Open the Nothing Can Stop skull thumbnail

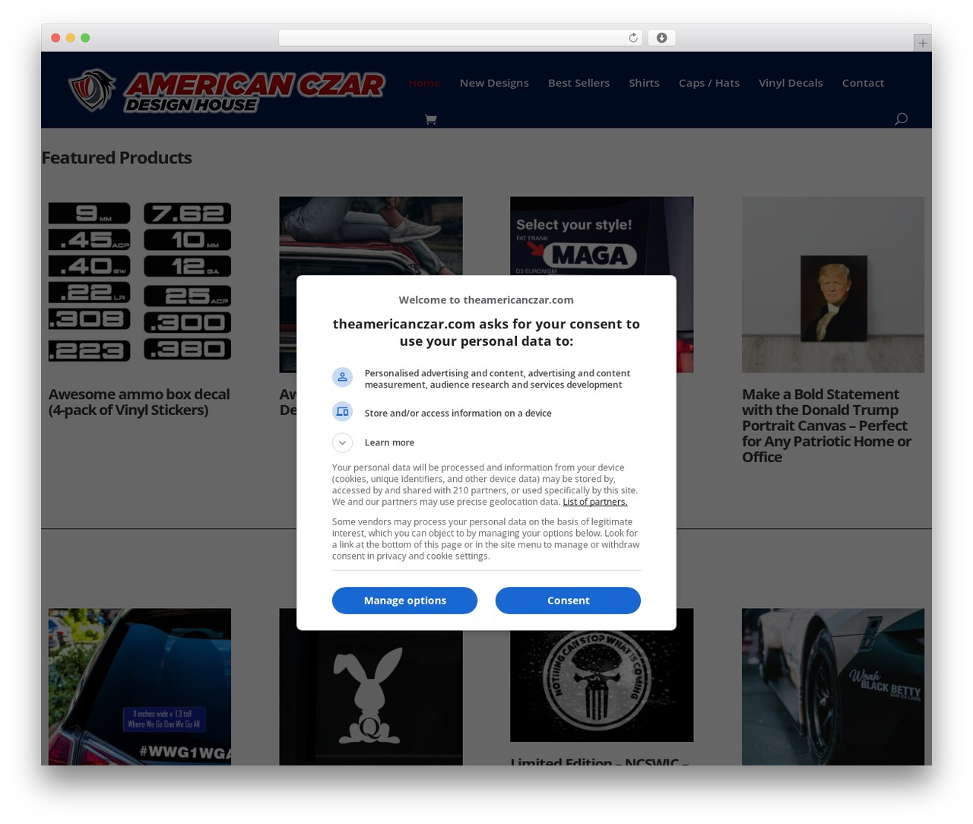pyautogui.click(x=601, y=686)
